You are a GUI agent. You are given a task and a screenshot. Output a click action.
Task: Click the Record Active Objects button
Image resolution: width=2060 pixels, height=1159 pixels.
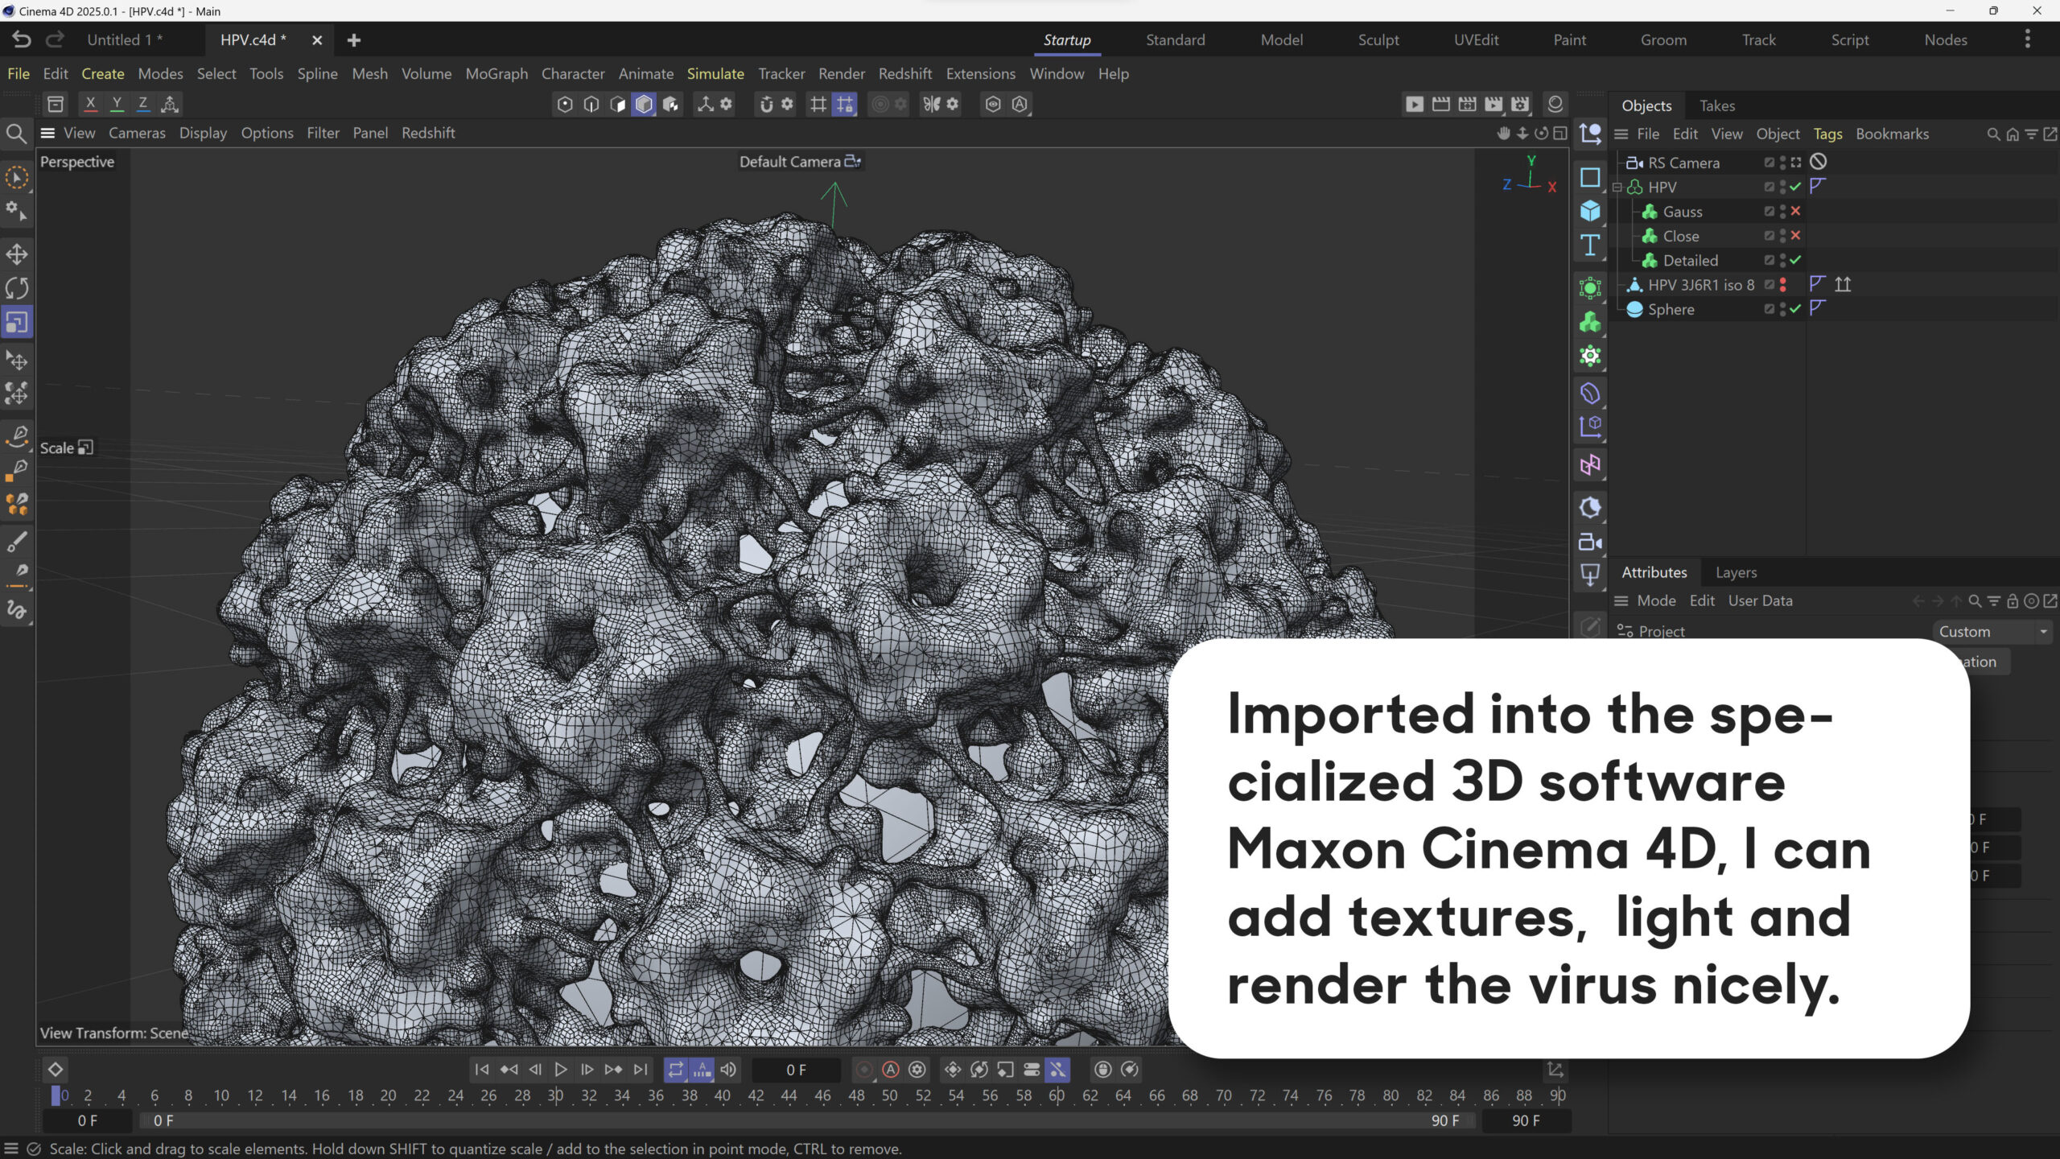(x=863, y=1070)
